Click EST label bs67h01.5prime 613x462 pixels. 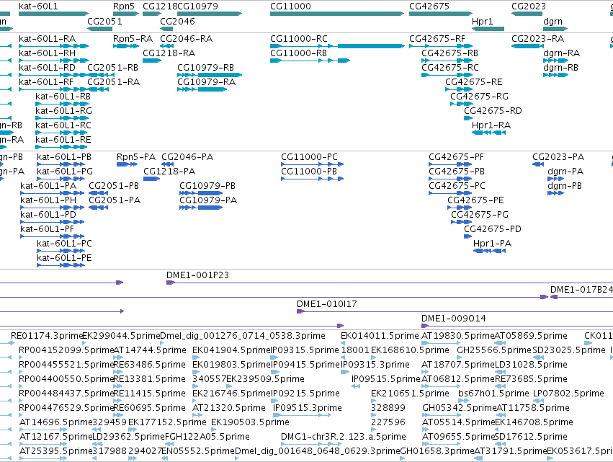click(493, 393)
